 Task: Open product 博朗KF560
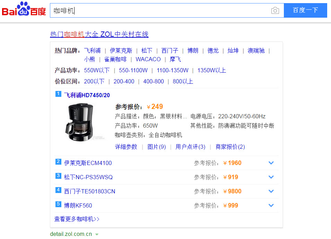pos(78,205)
